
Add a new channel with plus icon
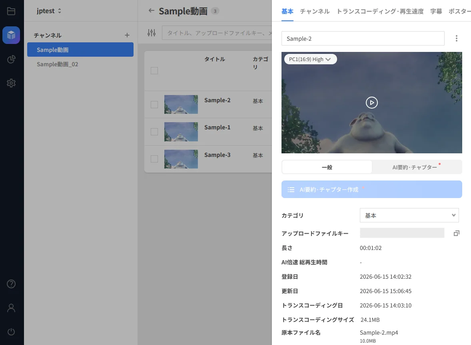127,36
